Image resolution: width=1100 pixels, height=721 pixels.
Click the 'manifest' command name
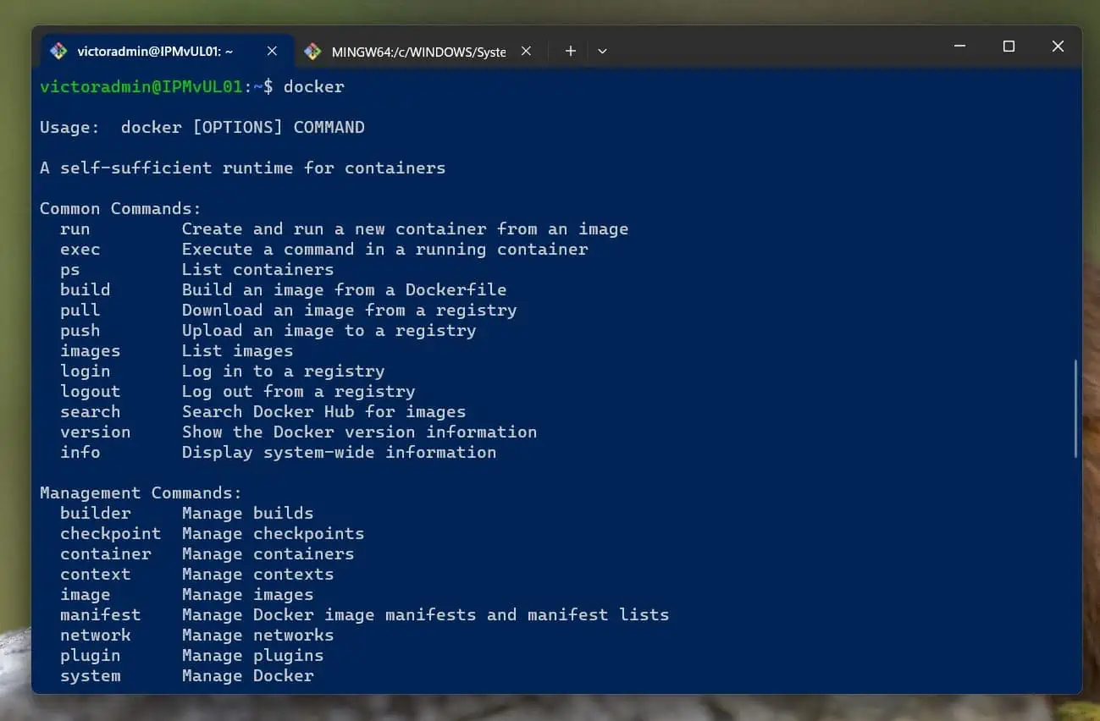101,614
